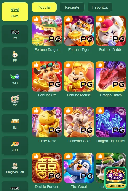Select the WG provider icon
This screenshot has height=191, width=128.
click(15, 79)
